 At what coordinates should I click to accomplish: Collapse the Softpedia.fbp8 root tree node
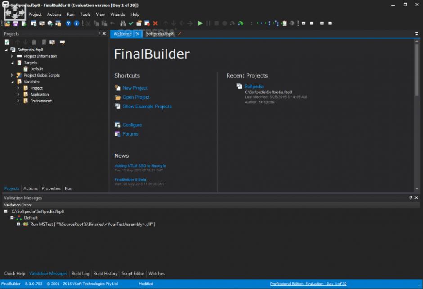[x=6, y=50]
